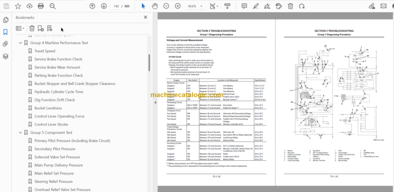Activate the hand pan tool
The image size is (394, 192).
tap(154, 6)
